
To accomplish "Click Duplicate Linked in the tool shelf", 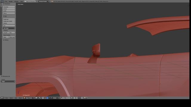I will (x=9, y=21).
